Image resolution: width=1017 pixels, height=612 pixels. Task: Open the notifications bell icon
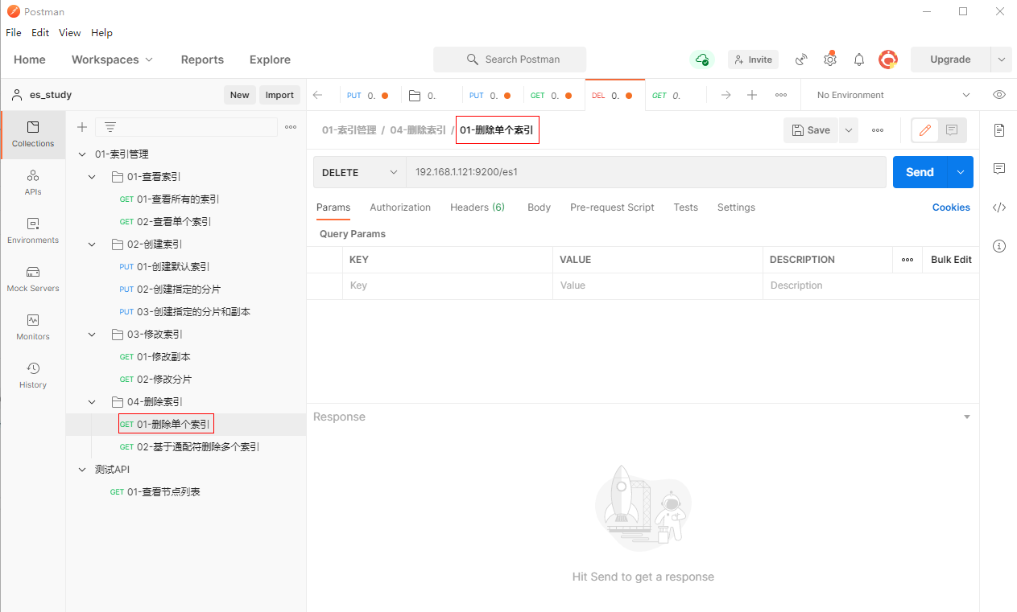(859, 60)
